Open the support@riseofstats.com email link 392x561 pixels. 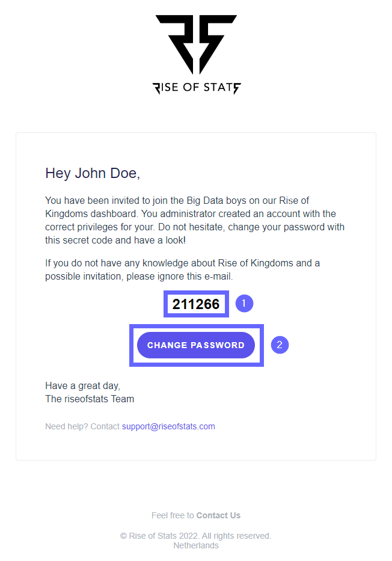pos(168,426)
